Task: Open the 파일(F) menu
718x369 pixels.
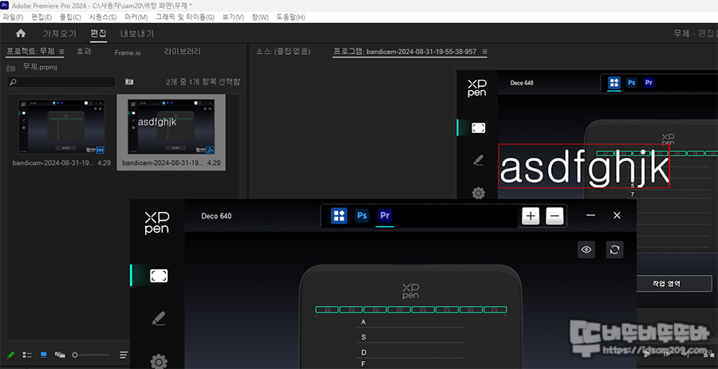Action: [x=13, y=18]
